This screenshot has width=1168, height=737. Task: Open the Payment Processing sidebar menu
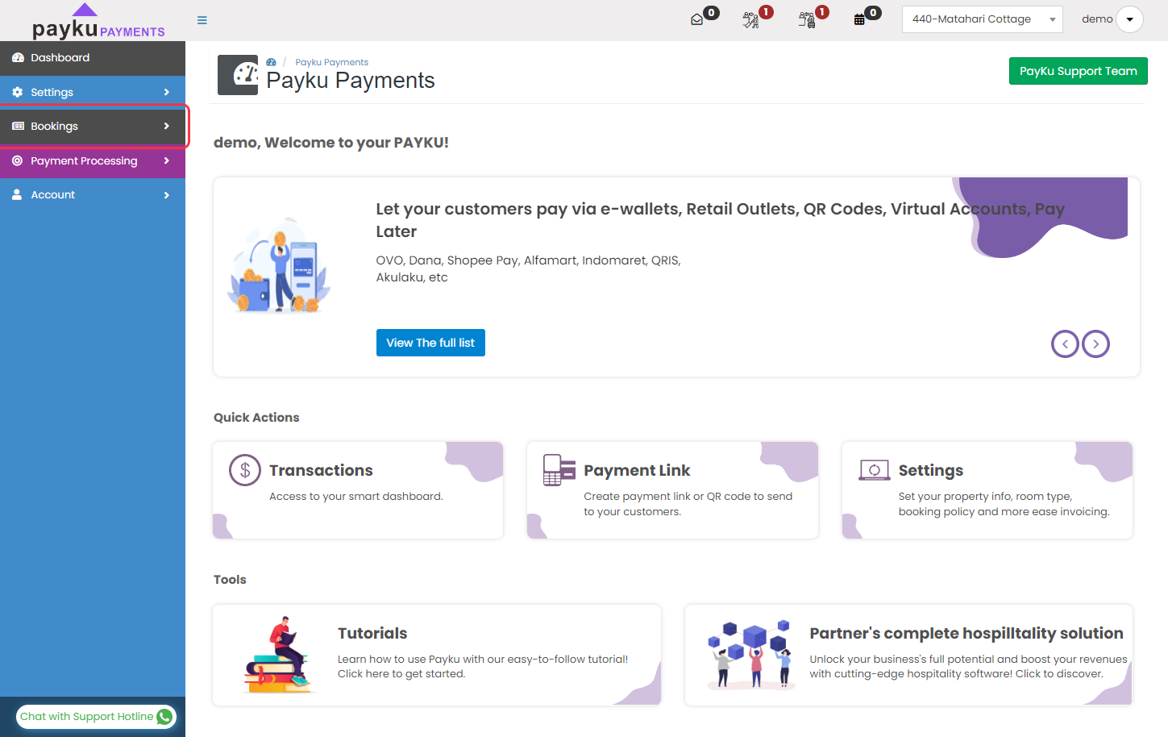pyautogui.click(x=93, y=160)
